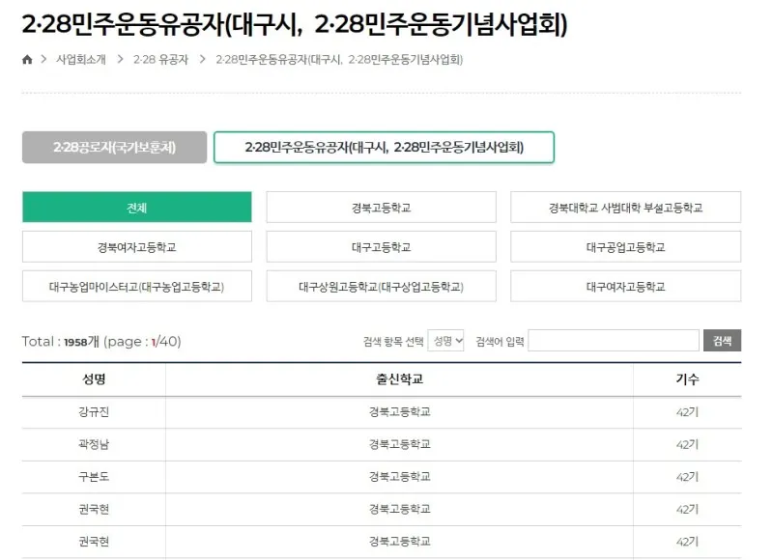773x560 pixels.
Task: Select the name 강규진 in the table
Action: 94,411
